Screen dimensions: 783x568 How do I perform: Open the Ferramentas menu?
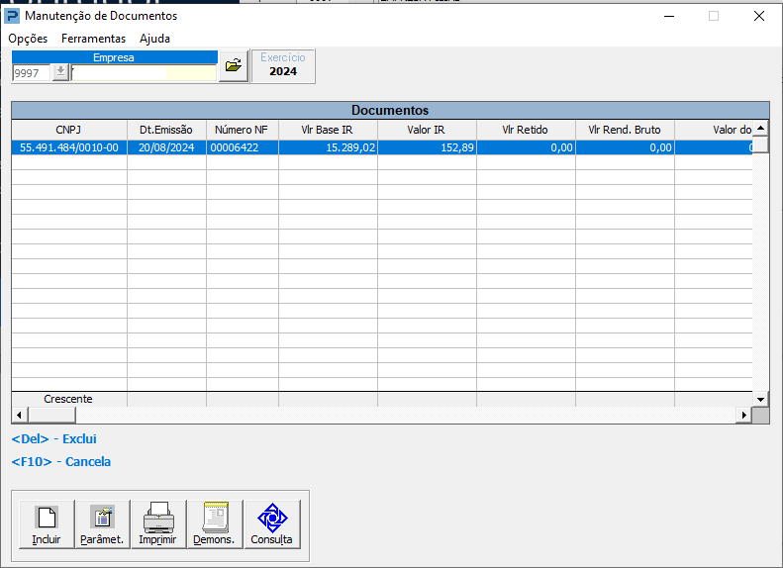[x=93, y=39]
